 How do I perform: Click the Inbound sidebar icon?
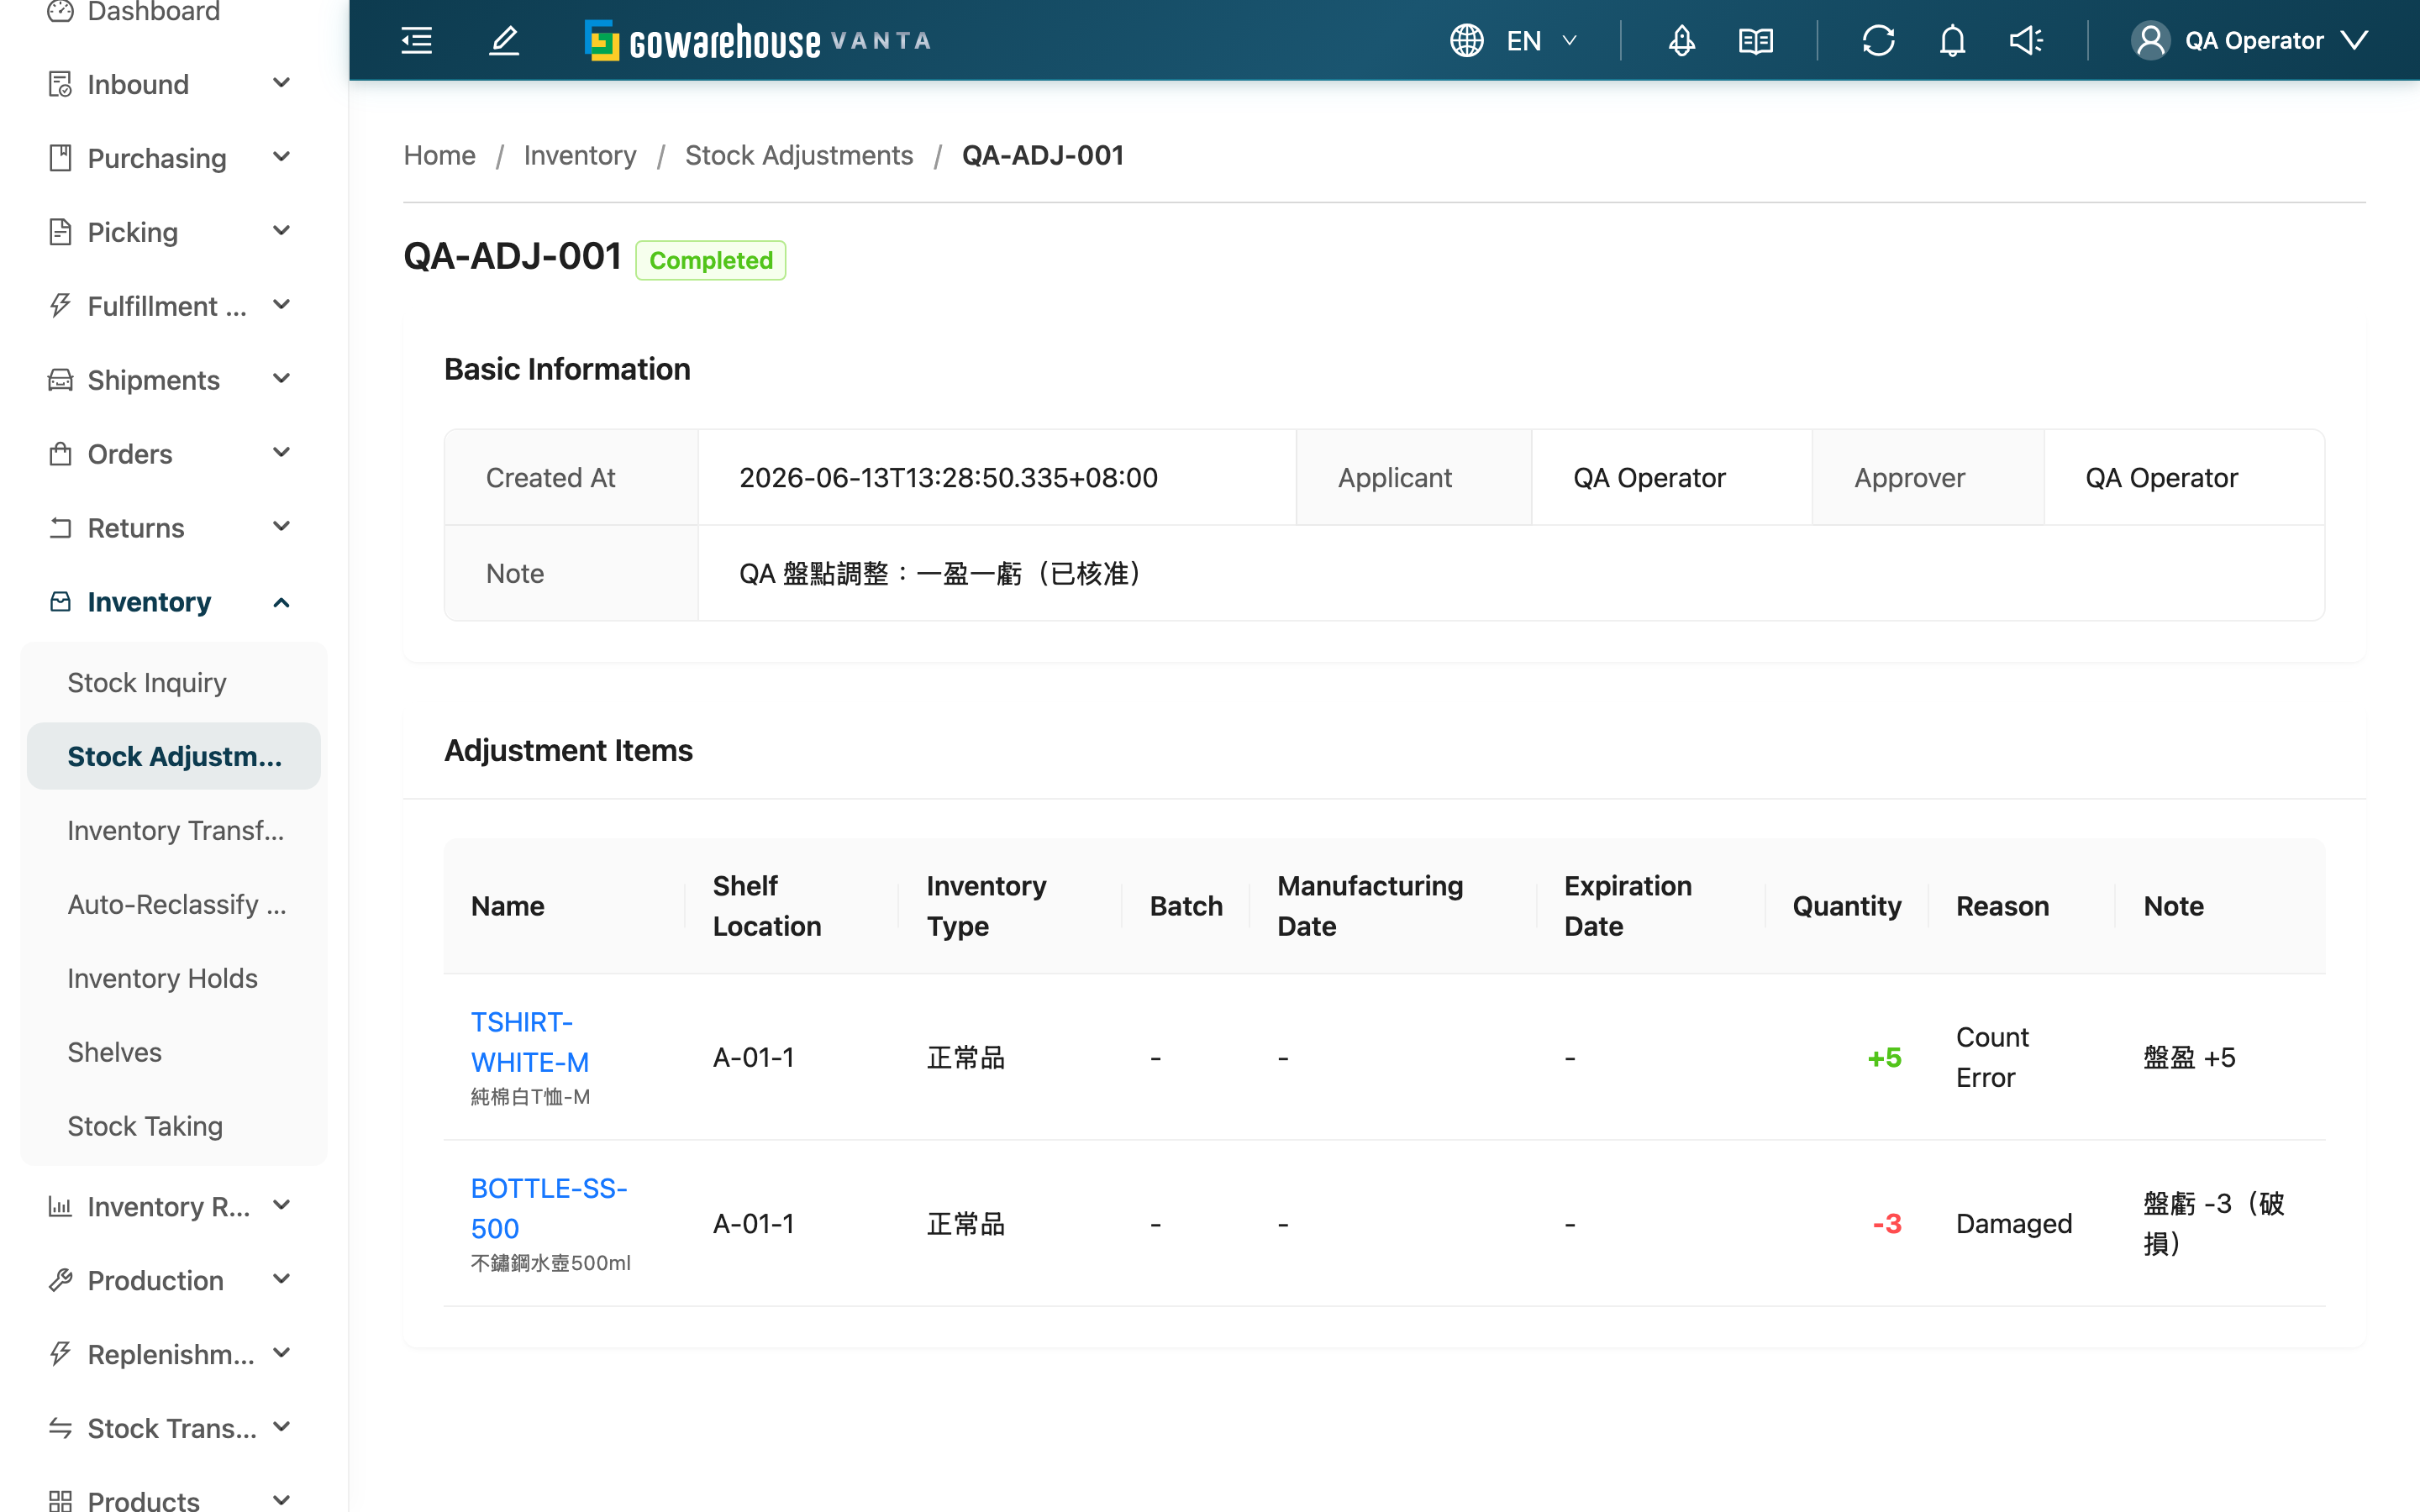pyautogui.click(x=60, y=84)
